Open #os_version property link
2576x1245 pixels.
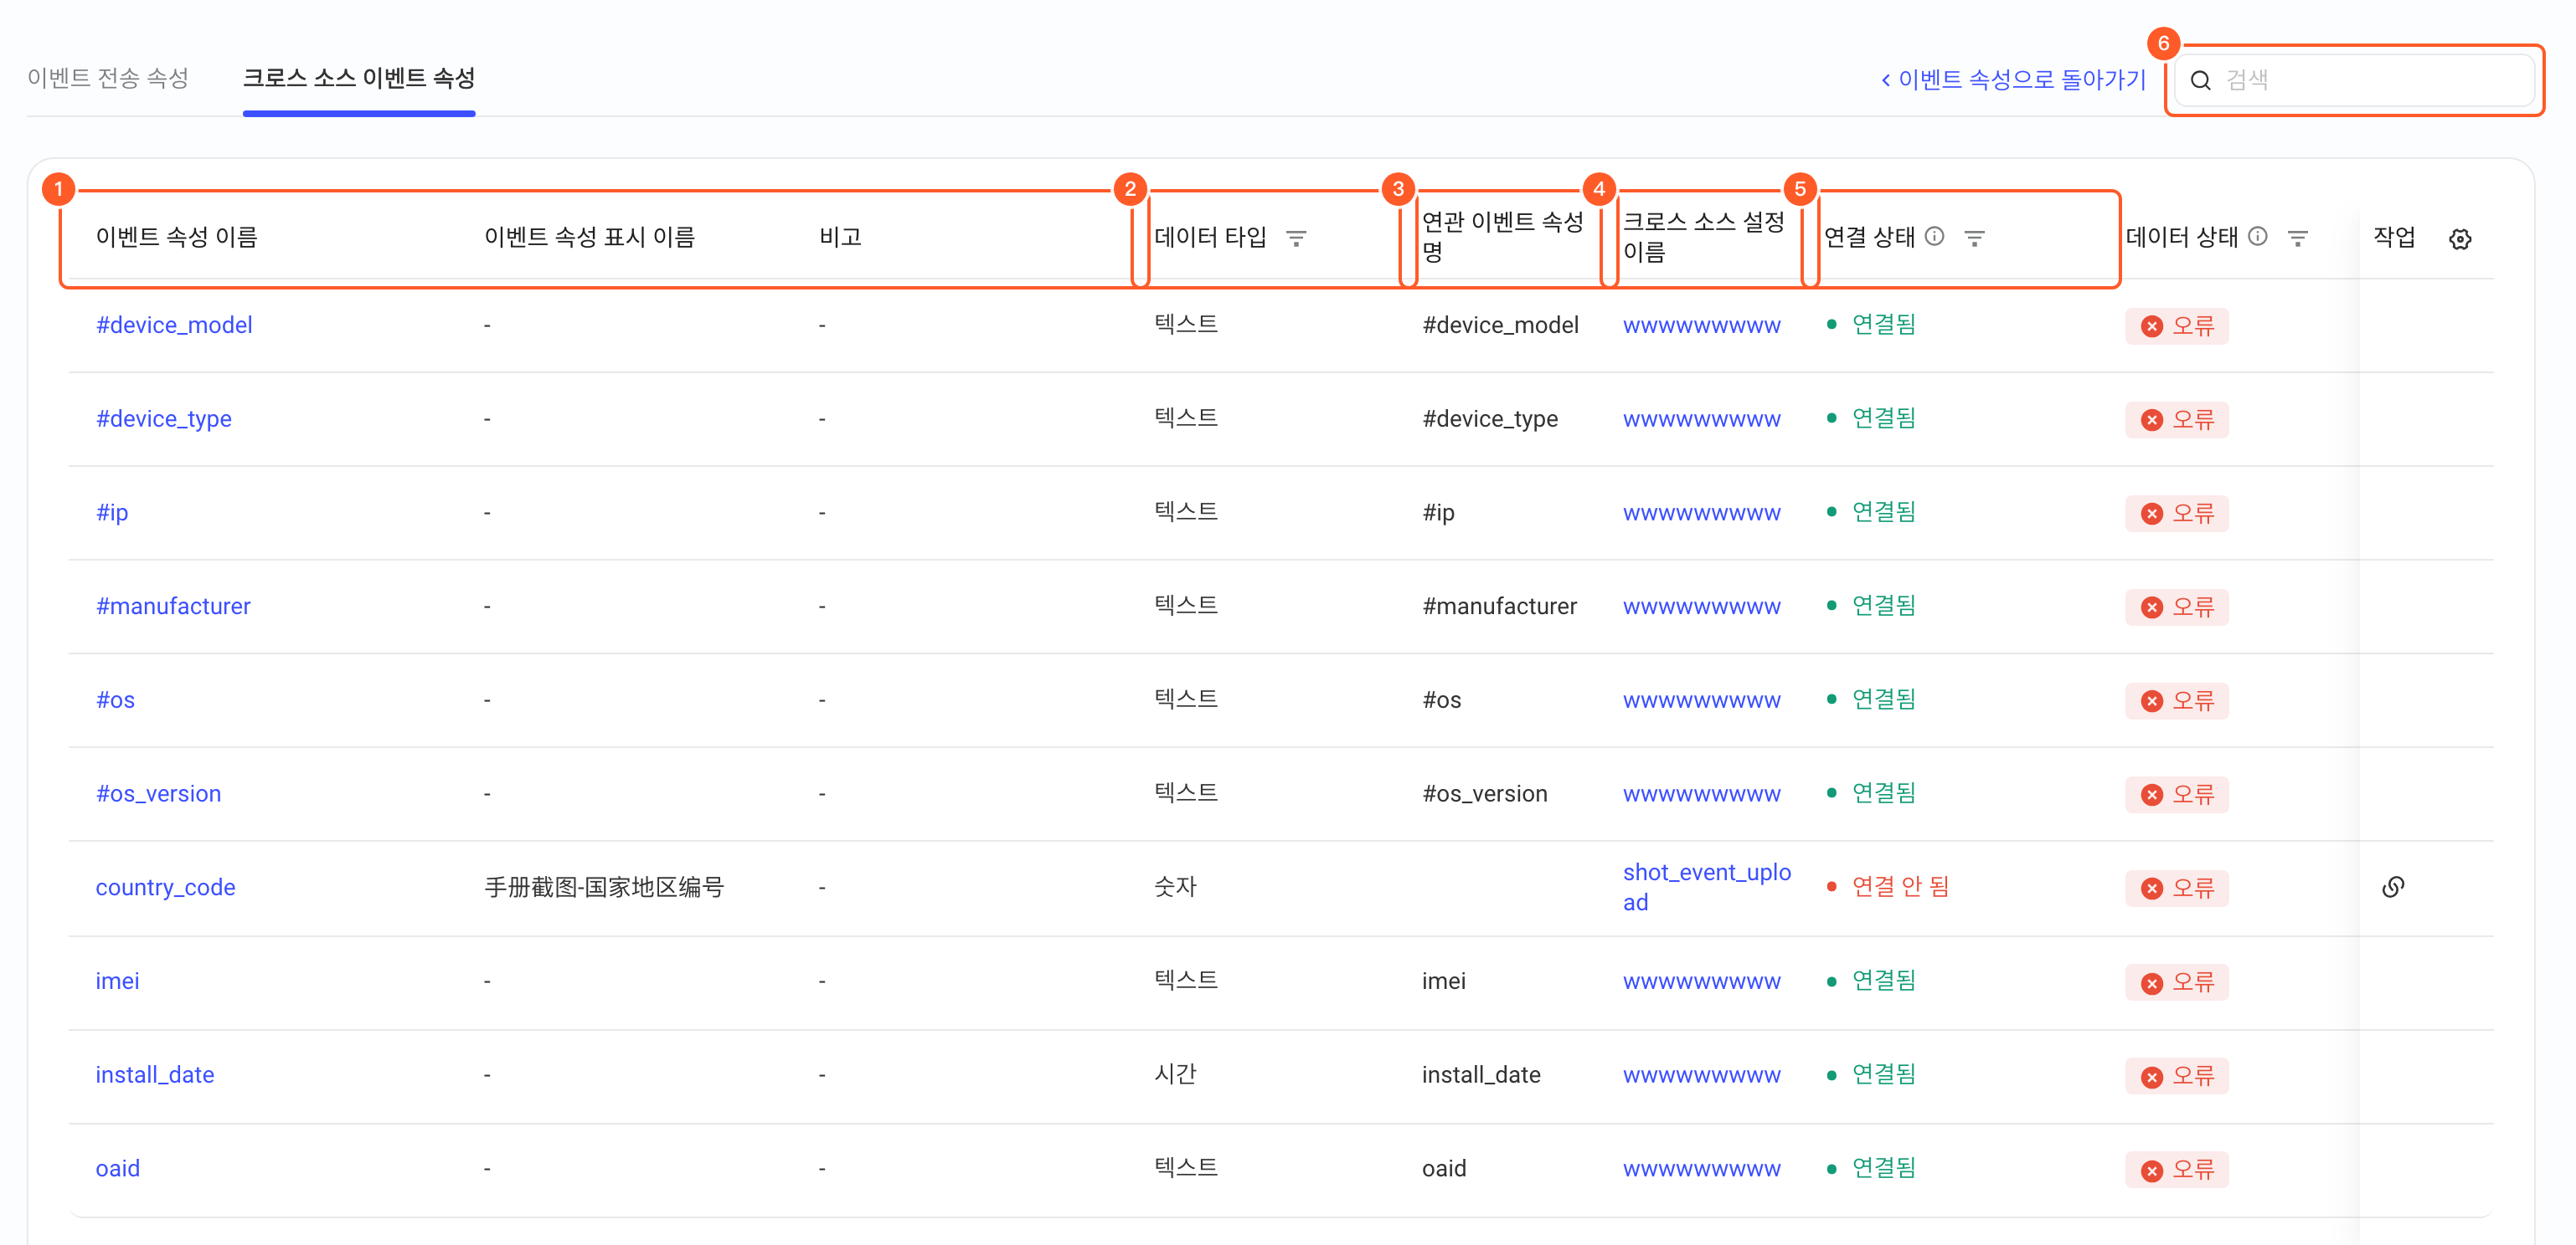158,793
